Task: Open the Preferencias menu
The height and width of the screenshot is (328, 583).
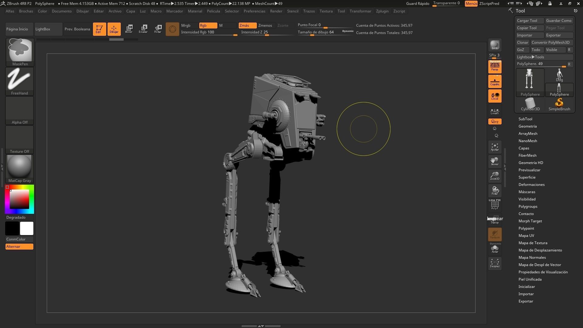Action: [254, 11]
